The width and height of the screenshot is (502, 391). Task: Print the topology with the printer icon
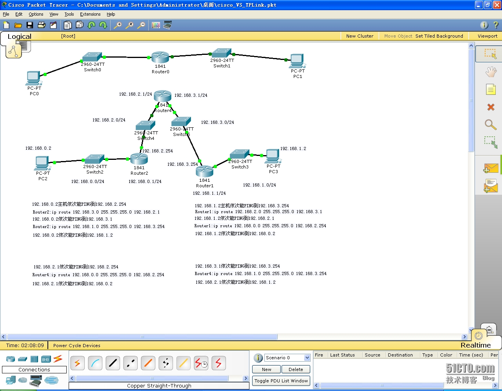(42, 25)
